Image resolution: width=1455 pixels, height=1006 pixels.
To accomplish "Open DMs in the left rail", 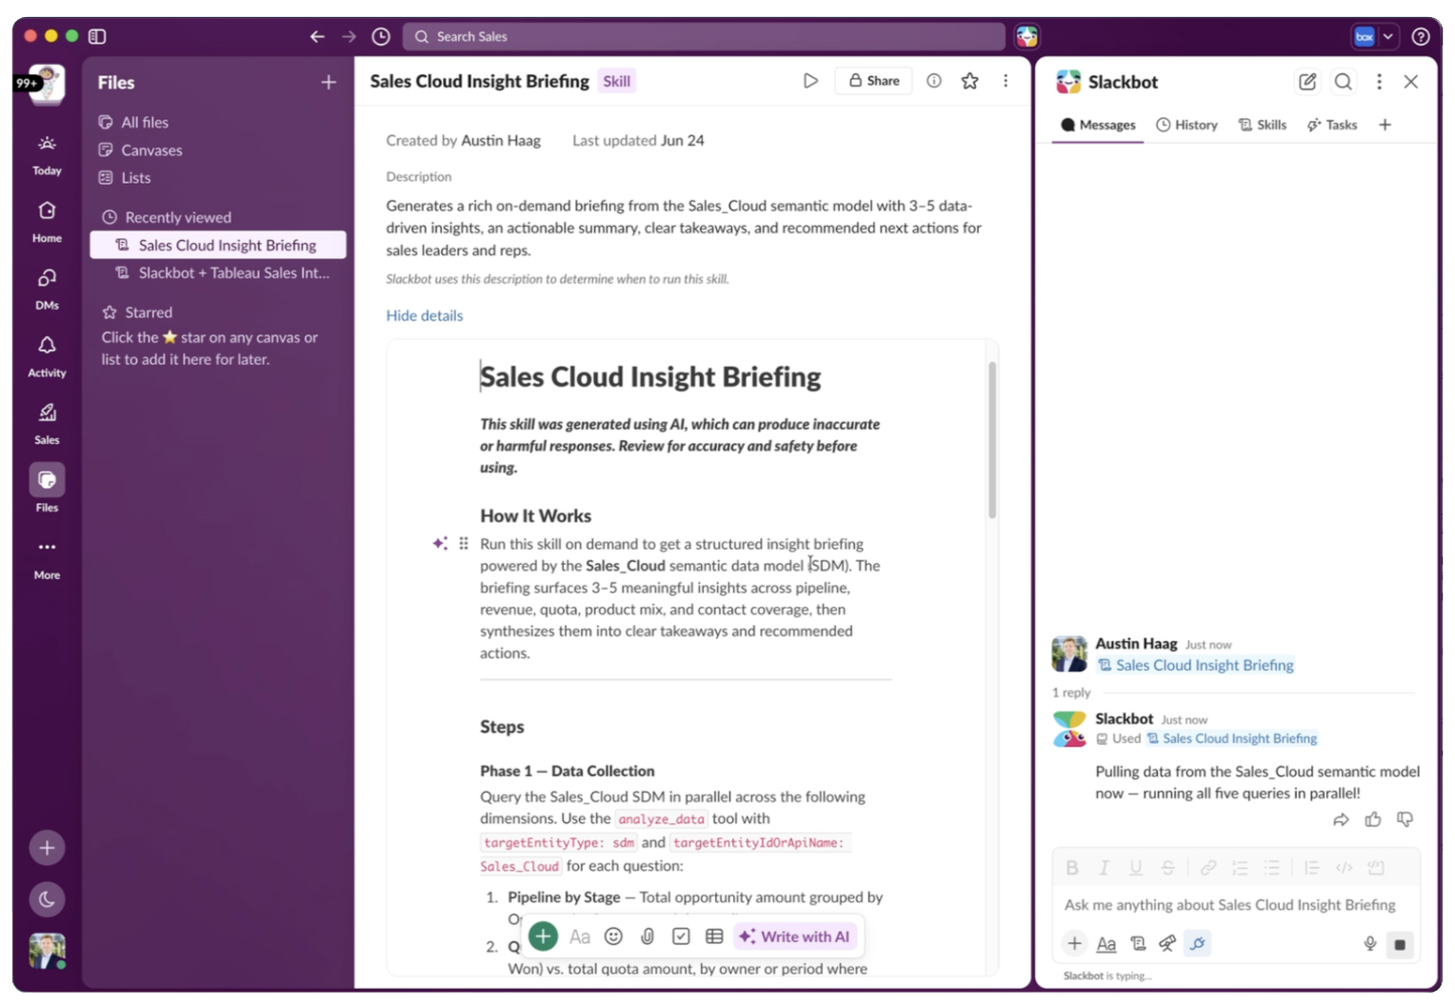I will click(47, 289).
